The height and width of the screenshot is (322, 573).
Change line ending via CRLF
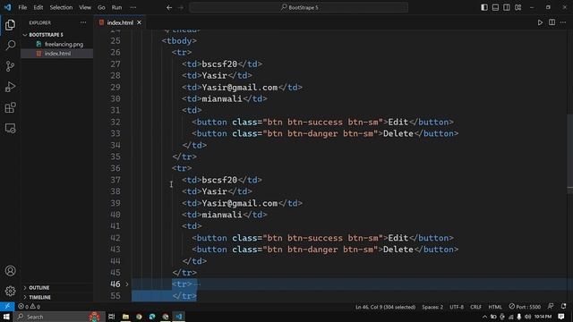475,307
